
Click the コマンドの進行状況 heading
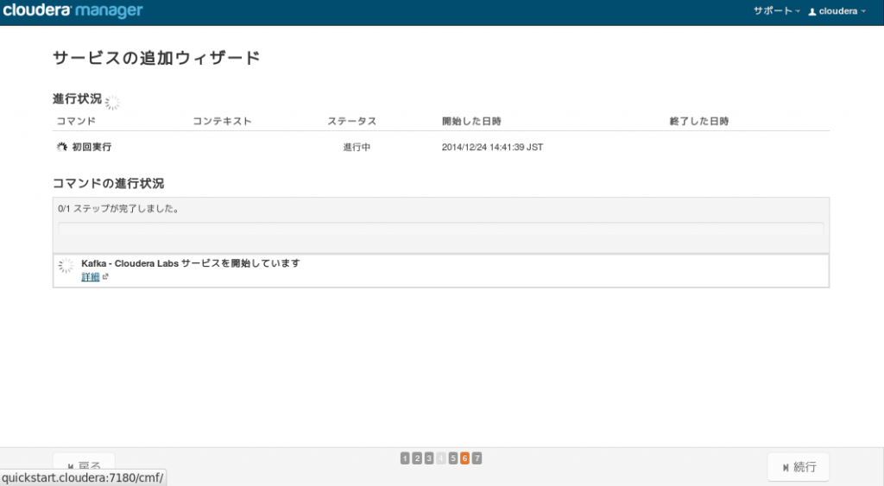click(108, 184)
